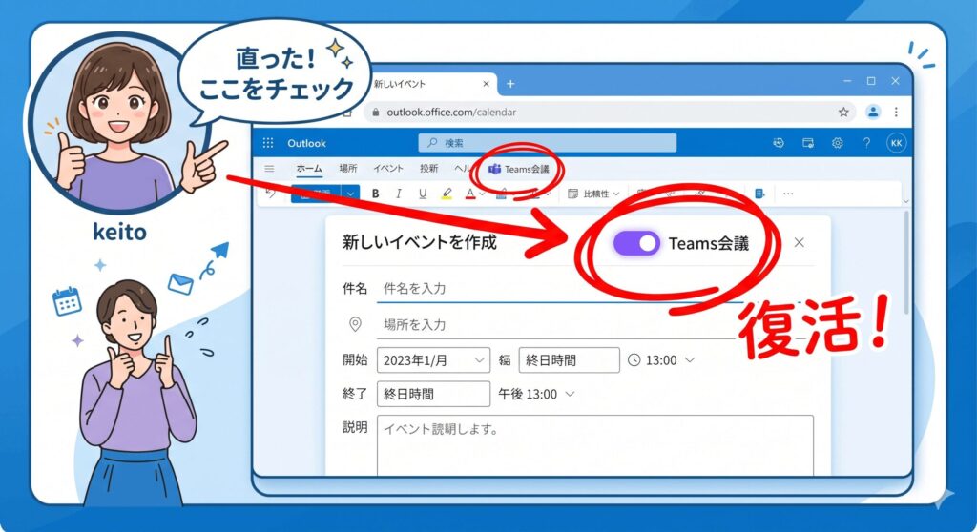Apply underline formatting in the toolbar
Screen dimensions: 977x532
(x=422, y=194)
